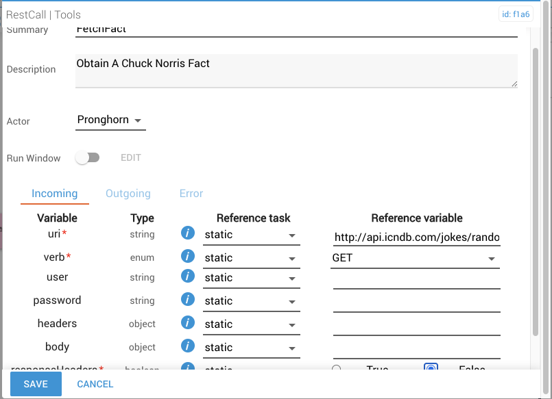The image size is (552, 399).
Task: Click the info icon for headers
Action: (188, 322)
